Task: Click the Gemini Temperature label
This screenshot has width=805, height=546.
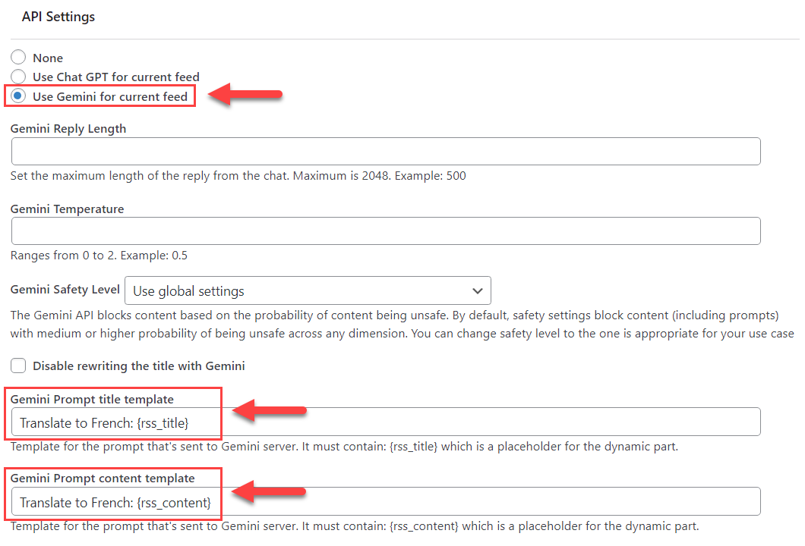Action: (x=68, y=209)
